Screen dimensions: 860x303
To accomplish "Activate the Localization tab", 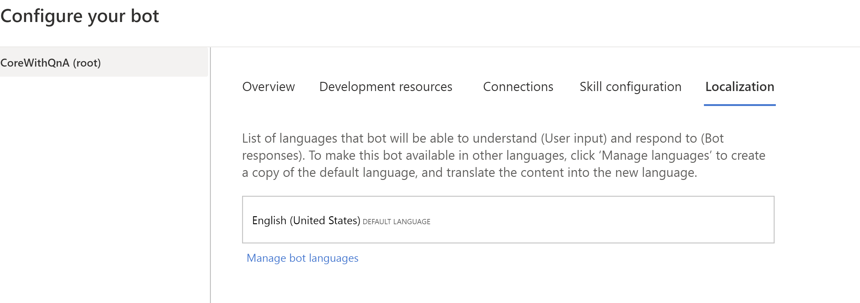I will point(740,87).
